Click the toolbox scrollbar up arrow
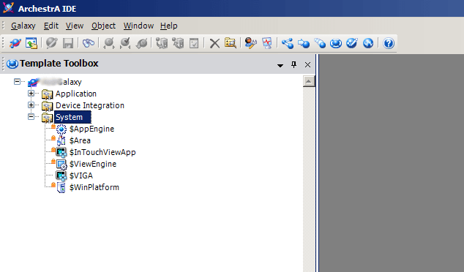This screenshot has width=464, height=272. [309, 81]
